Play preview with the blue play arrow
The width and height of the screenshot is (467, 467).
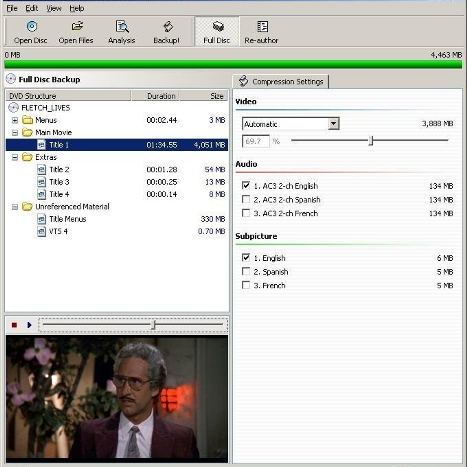click(29, 325)
